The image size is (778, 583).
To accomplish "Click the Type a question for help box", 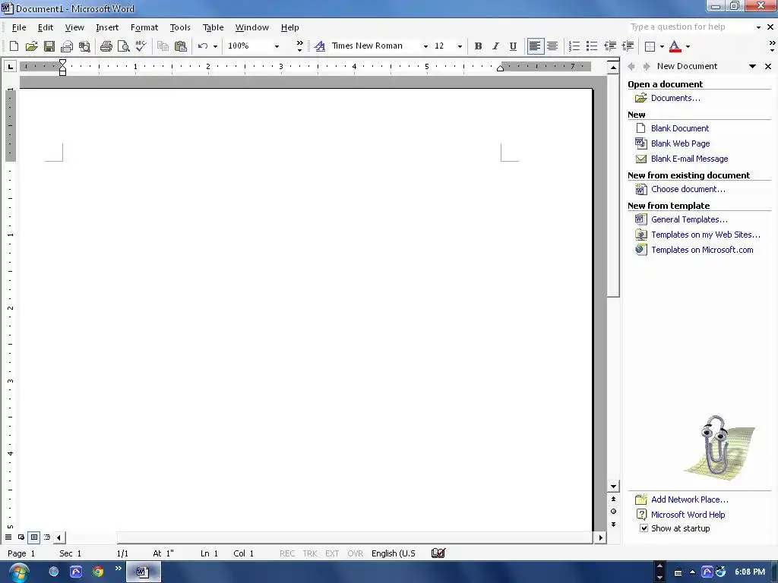I will pyautogui.click(x=690, y=27).
